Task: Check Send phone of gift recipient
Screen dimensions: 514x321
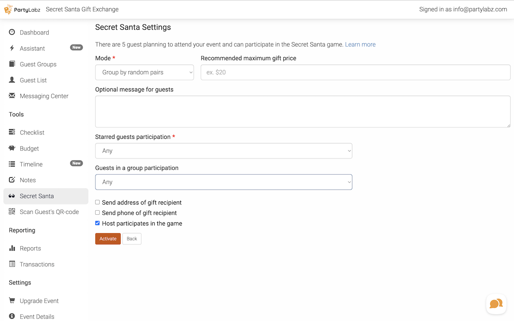Action: (98, 213)
